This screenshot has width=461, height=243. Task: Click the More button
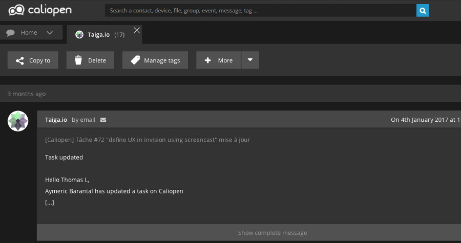[218, 60]
